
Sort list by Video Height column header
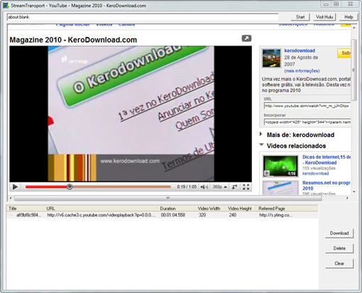pos(240,209)
